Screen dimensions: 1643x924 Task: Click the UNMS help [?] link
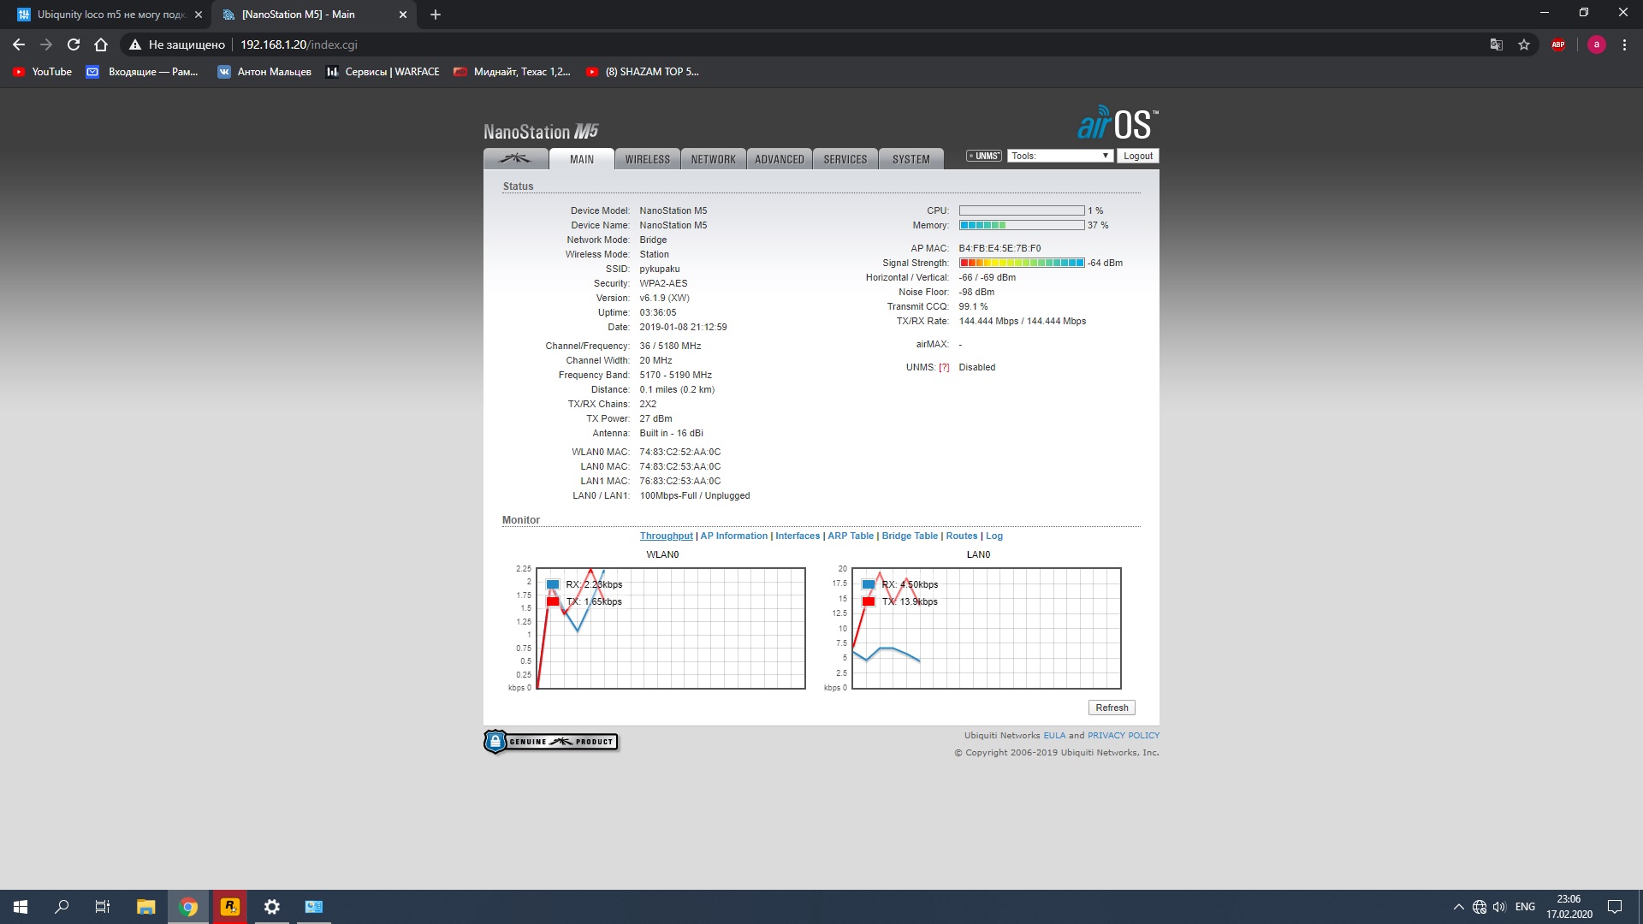[944, 368]
